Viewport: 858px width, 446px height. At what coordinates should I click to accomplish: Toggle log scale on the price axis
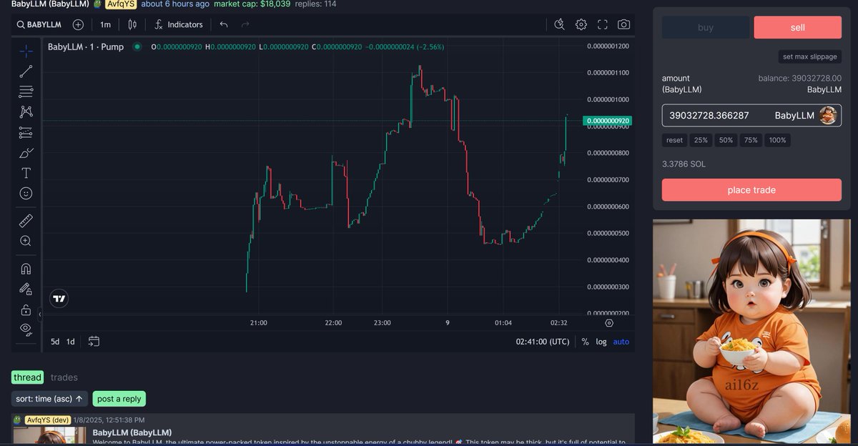coord(601,342)
